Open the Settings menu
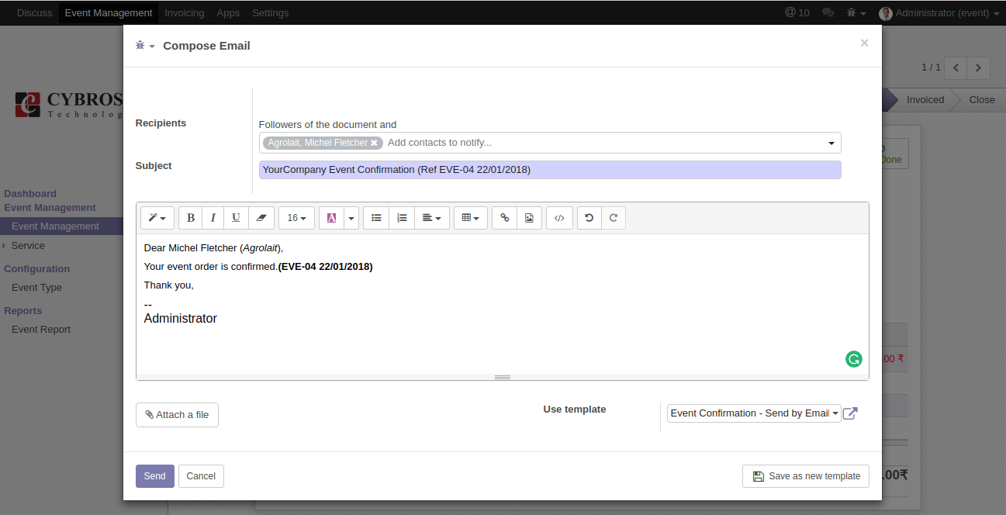The width and height of the screenshot is (1006, 515). (270, 12)
